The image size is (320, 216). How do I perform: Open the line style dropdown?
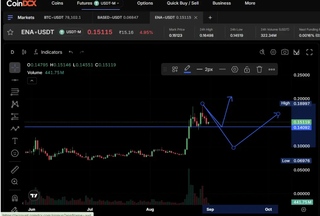point(222,69)
